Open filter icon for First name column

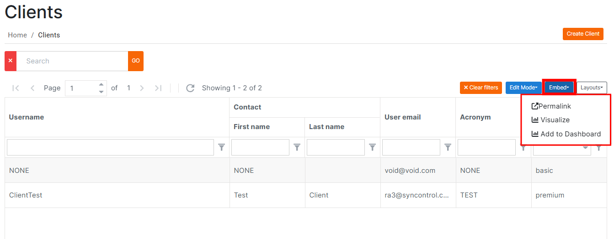click(297, 147)
